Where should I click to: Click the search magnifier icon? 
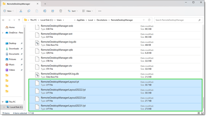click(x=199, y=20)
